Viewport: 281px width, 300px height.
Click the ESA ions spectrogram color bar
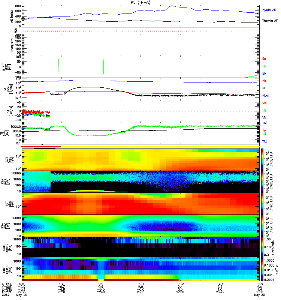(x=262, y=182)
